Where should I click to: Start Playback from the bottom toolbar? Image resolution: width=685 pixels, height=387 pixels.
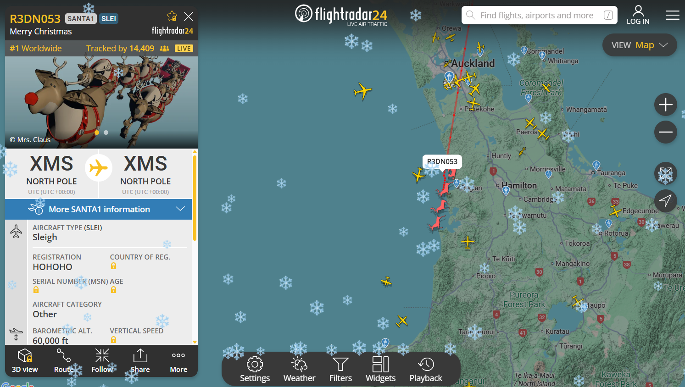426,369
